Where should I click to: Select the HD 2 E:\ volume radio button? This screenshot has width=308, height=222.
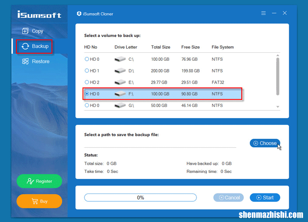(87, 82)
